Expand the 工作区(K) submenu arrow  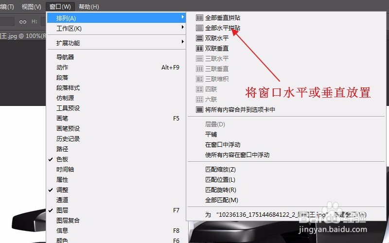[x=183, y=27]
